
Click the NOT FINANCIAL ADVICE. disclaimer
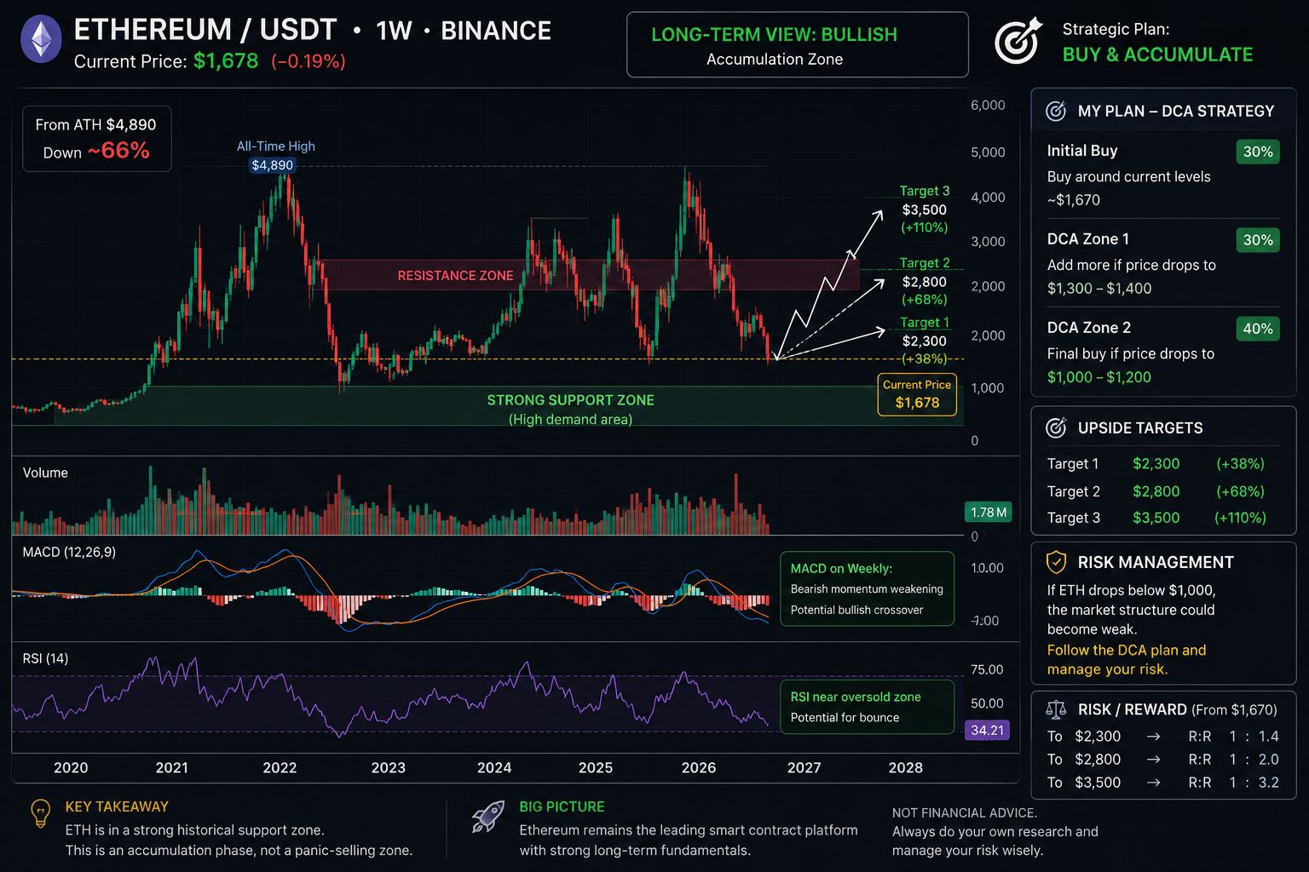click(964, 813)
